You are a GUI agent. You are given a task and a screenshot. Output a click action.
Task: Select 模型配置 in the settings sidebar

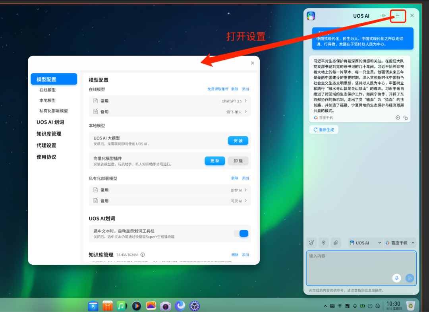click(x=54, y=79)
